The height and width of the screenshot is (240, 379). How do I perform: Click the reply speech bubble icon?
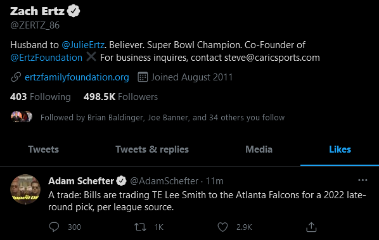click(54, 227)
